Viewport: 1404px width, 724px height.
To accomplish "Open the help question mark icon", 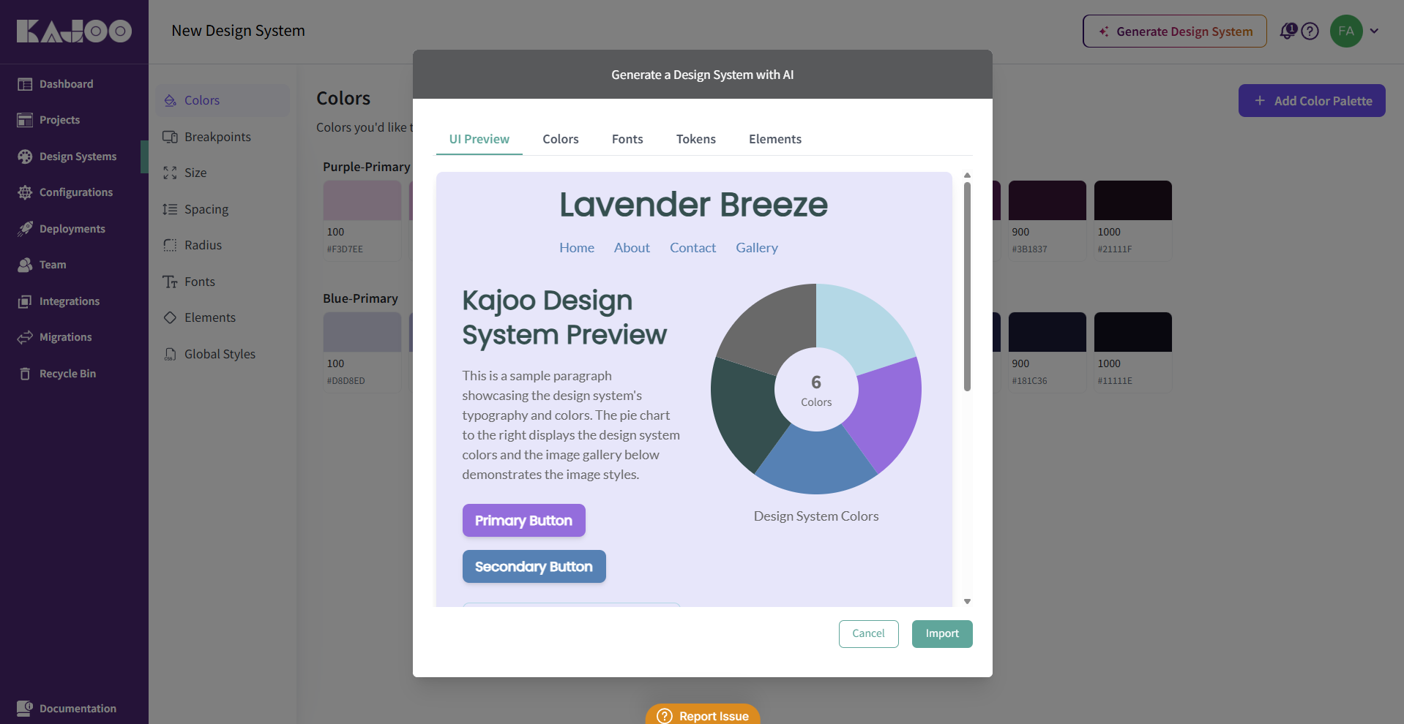I will tap(1310, 31).
